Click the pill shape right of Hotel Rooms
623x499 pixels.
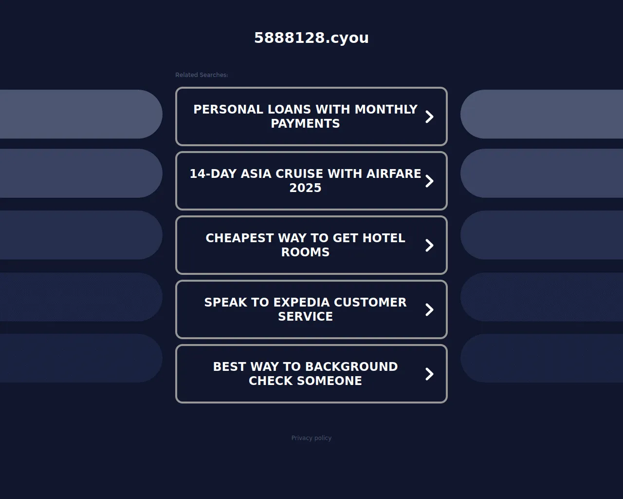click(542, 235)
